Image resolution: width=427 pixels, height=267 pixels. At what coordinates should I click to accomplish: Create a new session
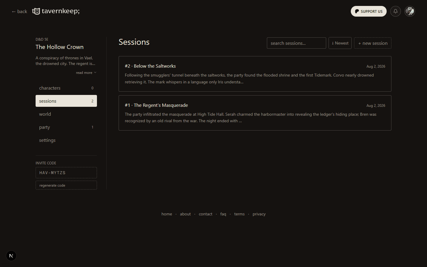373,43
